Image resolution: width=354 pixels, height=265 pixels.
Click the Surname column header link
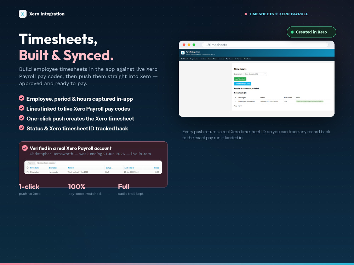coord(53,168)
